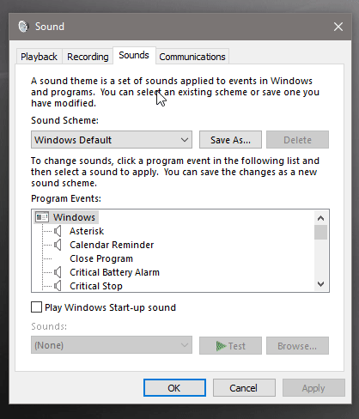
Task: Click the speaker icon beside Critical Stop
Action: point(58,286)
